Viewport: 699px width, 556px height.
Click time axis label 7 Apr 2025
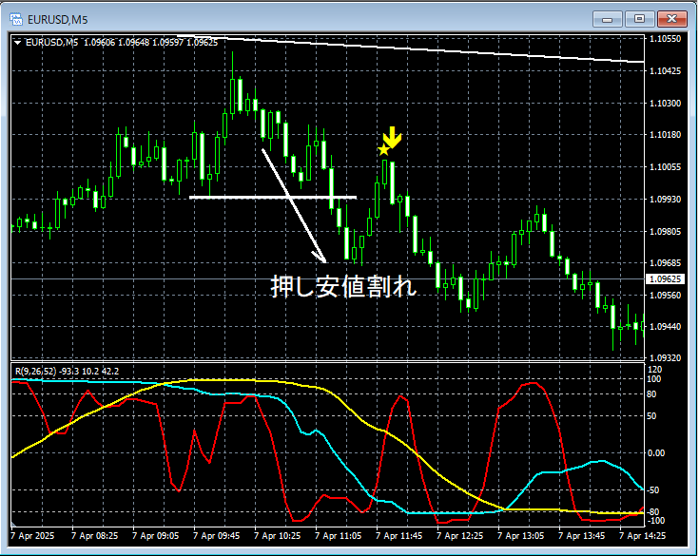point(32,535)
